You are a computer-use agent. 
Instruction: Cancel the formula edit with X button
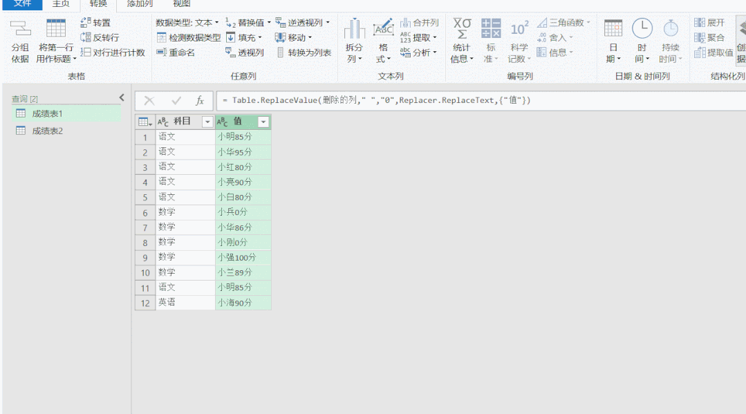(x=149, y=100)
